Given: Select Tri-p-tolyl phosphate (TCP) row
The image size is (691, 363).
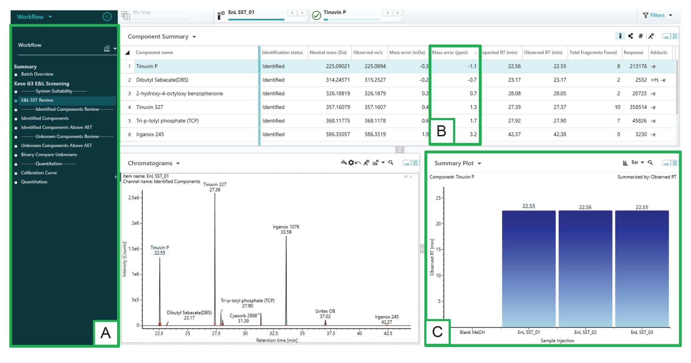Looking at the screenshot, I should click(x=398, y=121).
